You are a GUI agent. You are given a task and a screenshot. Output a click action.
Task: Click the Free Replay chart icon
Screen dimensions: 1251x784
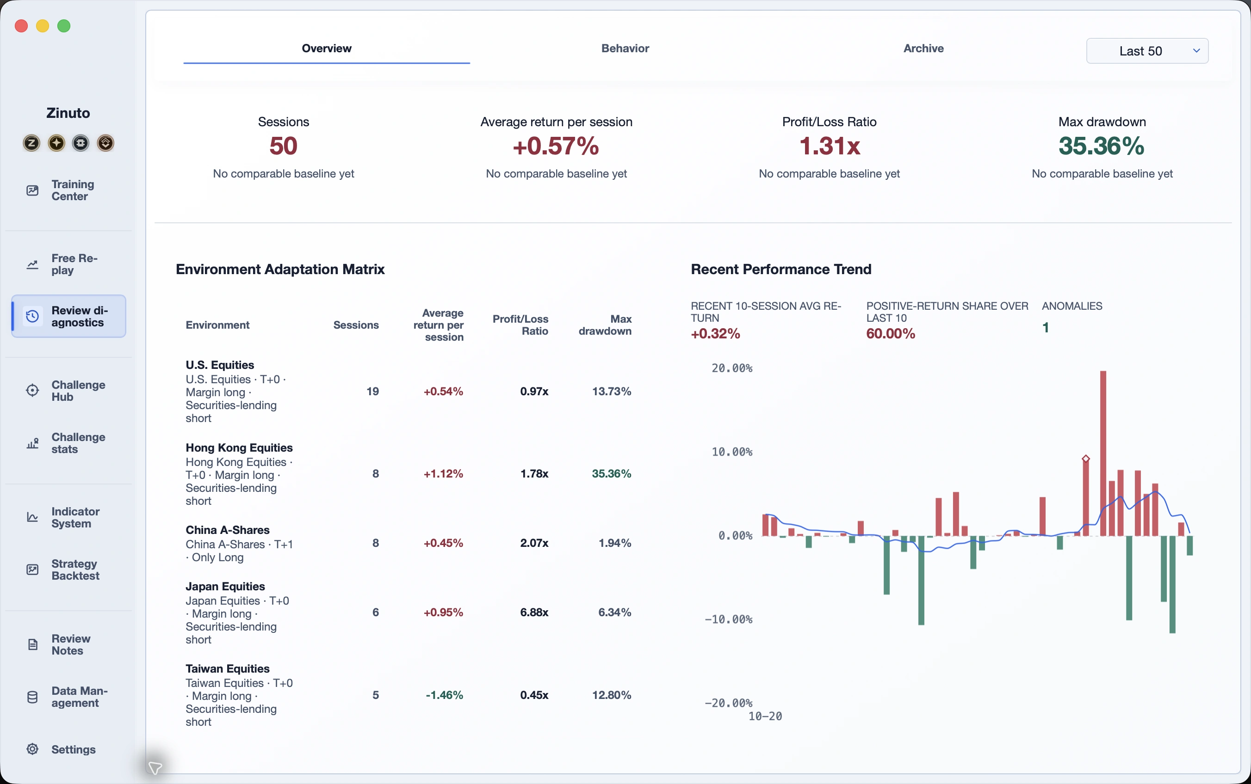[32, 264]
